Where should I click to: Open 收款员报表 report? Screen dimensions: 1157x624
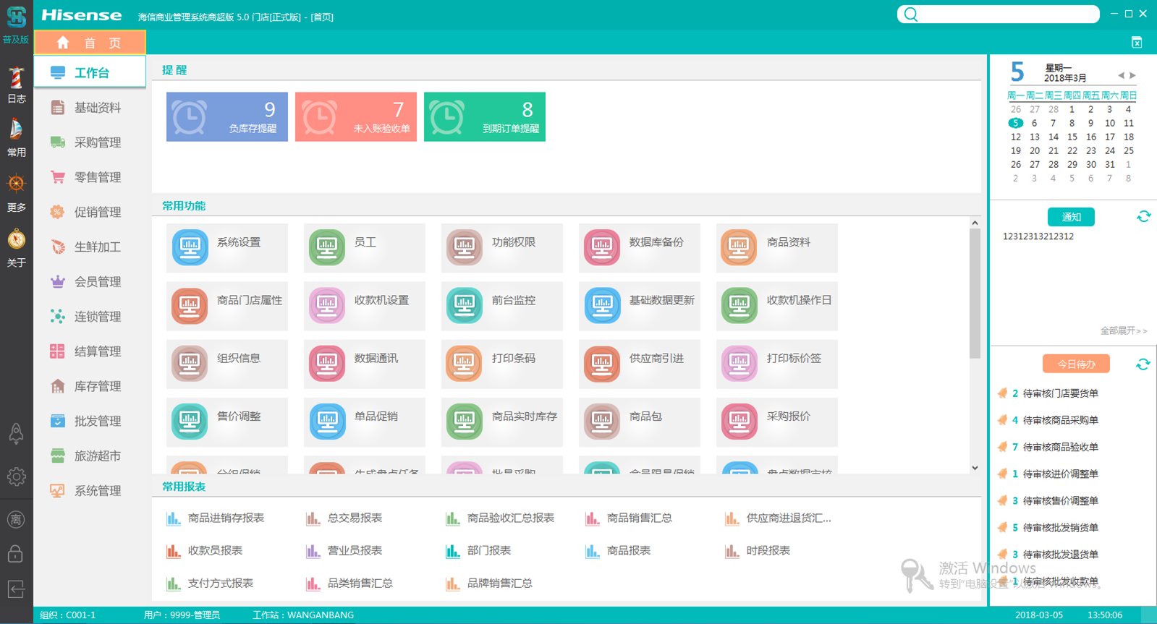click(x=205, y=550)
